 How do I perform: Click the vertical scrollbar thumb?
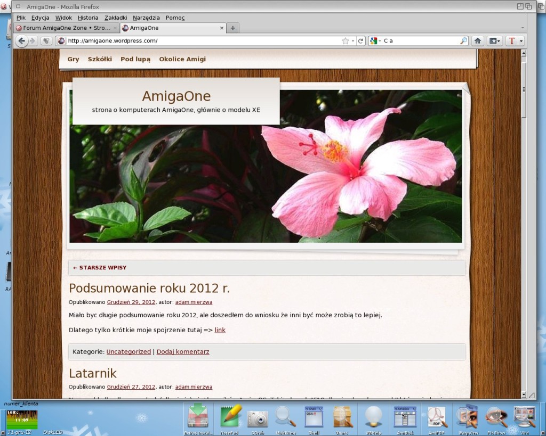click(524, 90)
